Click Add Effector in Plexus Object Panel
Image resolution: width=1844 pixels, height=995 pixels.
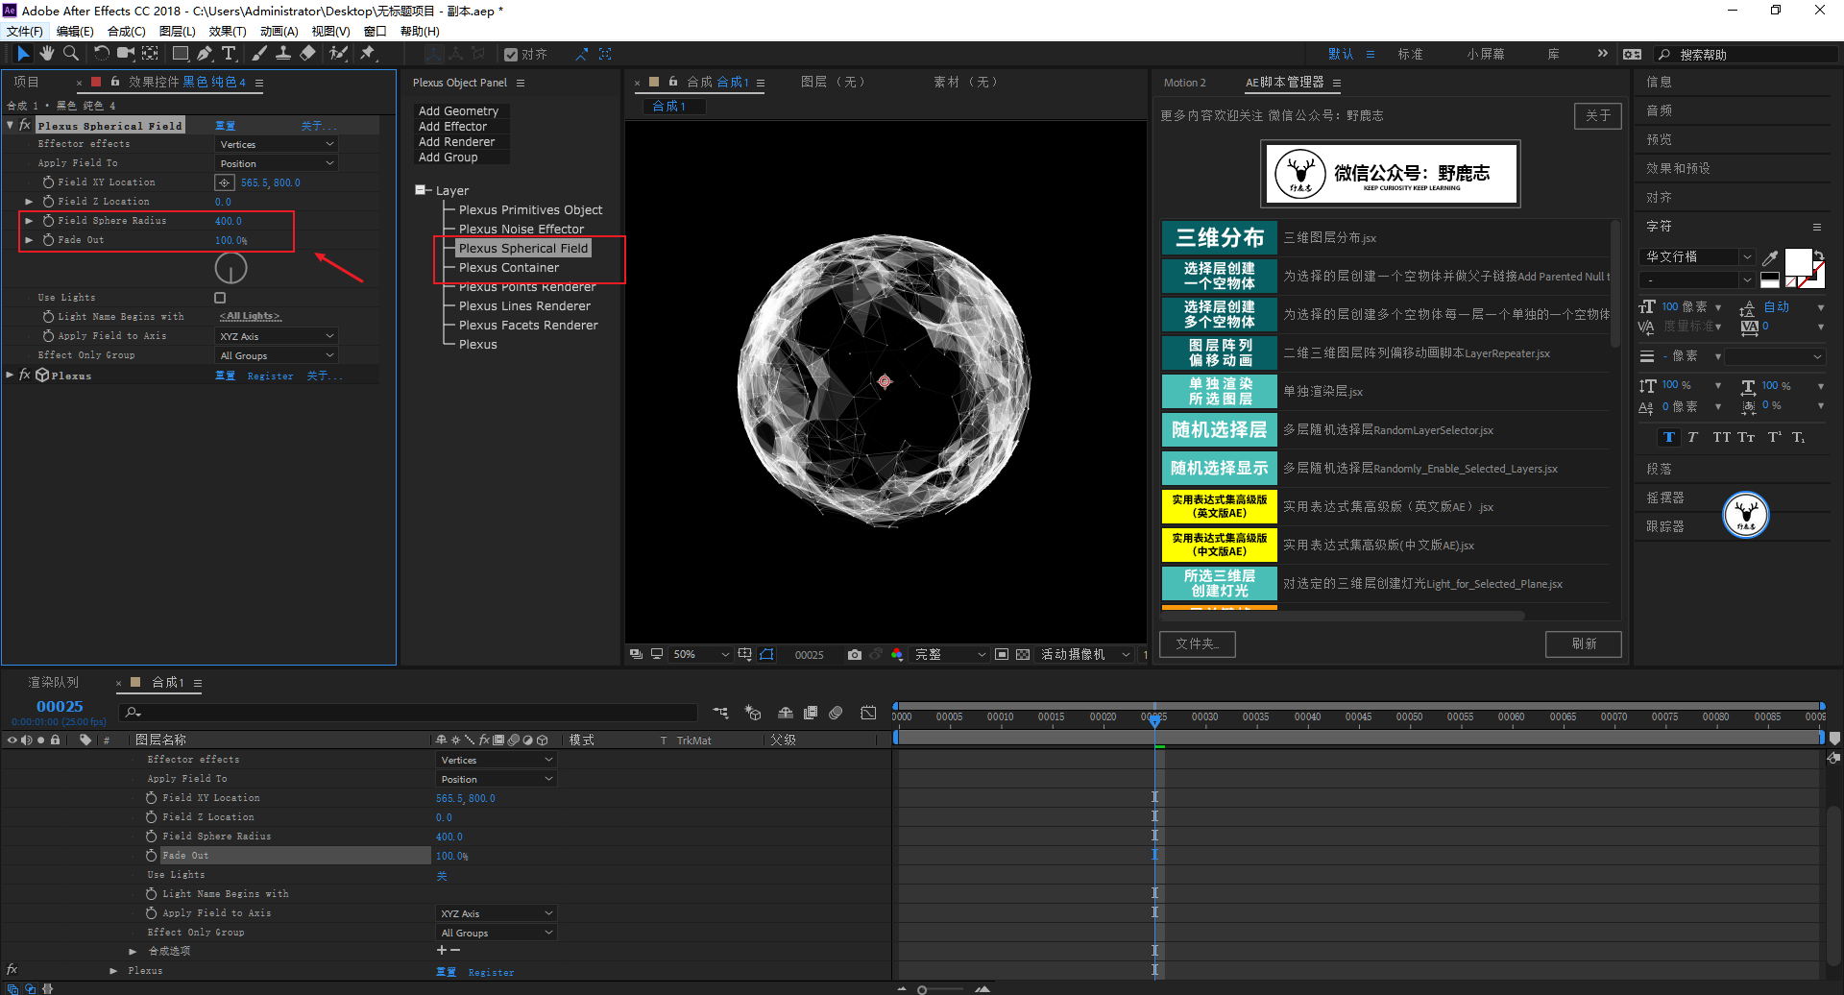coord(452,126)
